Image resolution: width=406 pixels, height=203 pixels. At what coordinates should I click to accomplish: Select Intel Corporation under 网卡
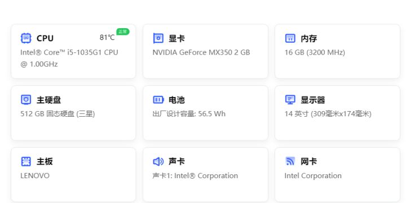pyautogui.click(x=313, y=176)
